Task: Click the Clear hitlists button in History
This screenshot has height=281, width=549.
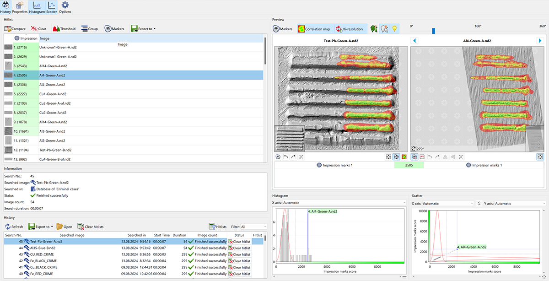Action: pyautogui.click(x=91, y=227)
